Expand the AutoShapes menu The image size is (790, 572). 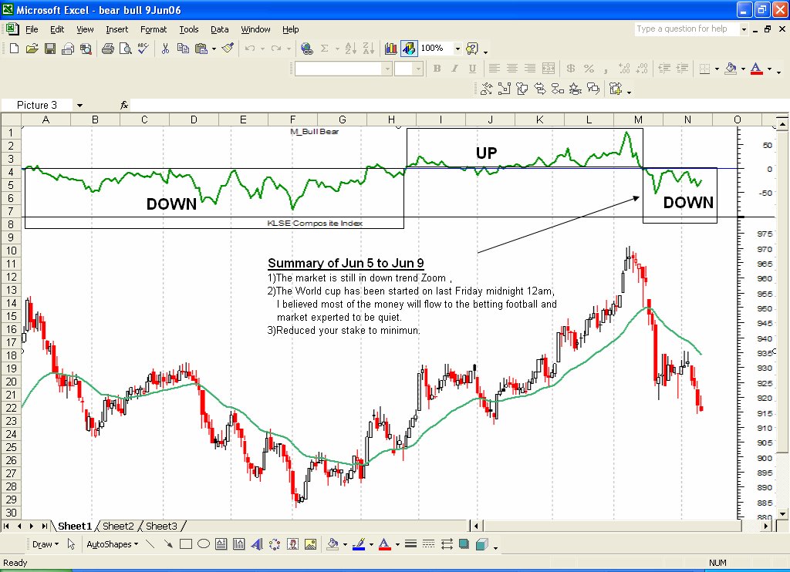click(113, 544)
